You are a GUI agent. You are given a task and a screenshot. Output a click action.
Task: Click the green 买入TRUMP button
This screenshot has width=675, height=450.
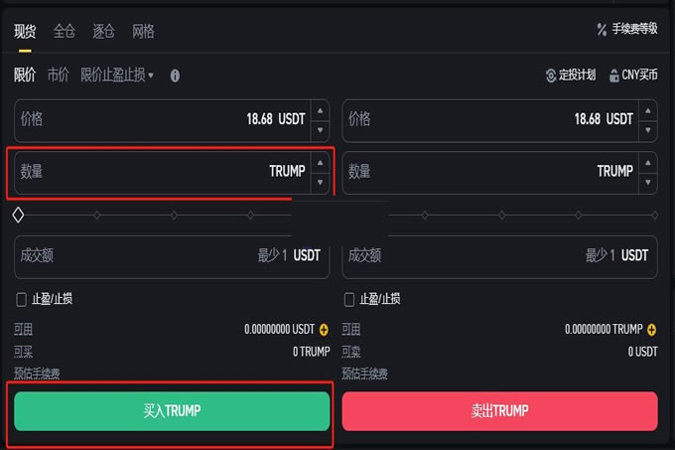click(x=172, y=410)
